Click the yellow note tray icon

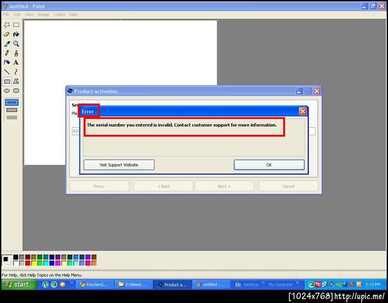coord(359,284)
